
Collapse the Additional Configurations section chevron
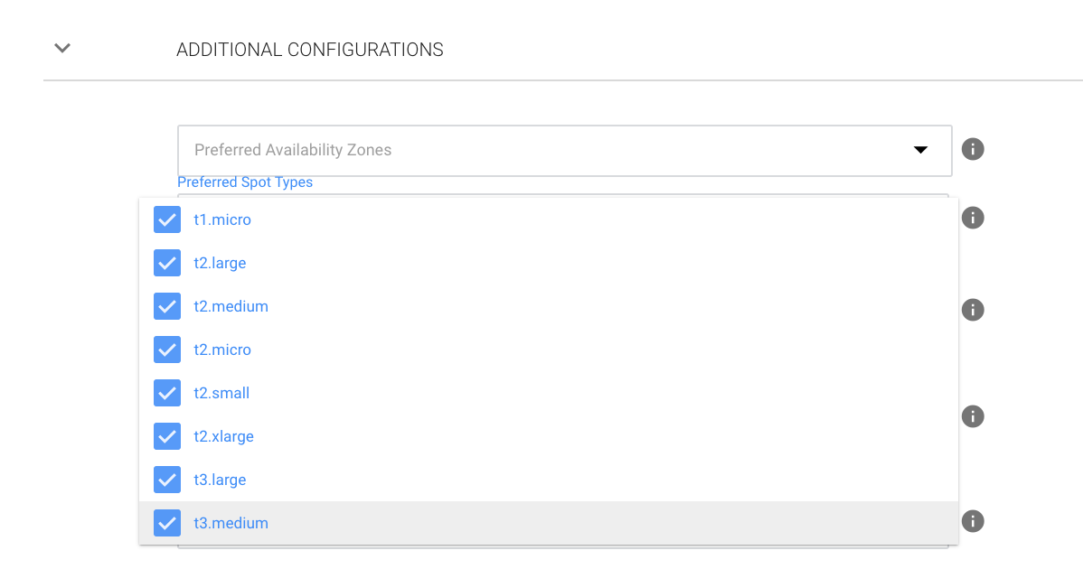click(x=62, y=49)
